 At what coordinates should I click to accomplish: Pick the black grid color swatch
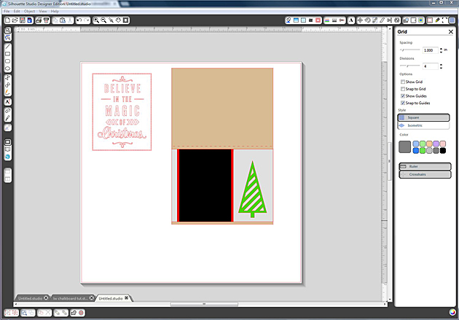(443, 150)
